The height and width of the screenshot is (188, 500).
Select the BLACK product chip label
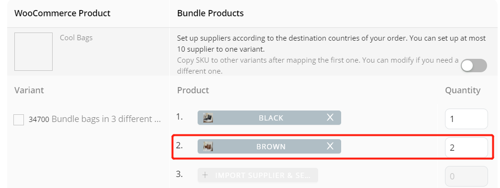click(271, 118)
